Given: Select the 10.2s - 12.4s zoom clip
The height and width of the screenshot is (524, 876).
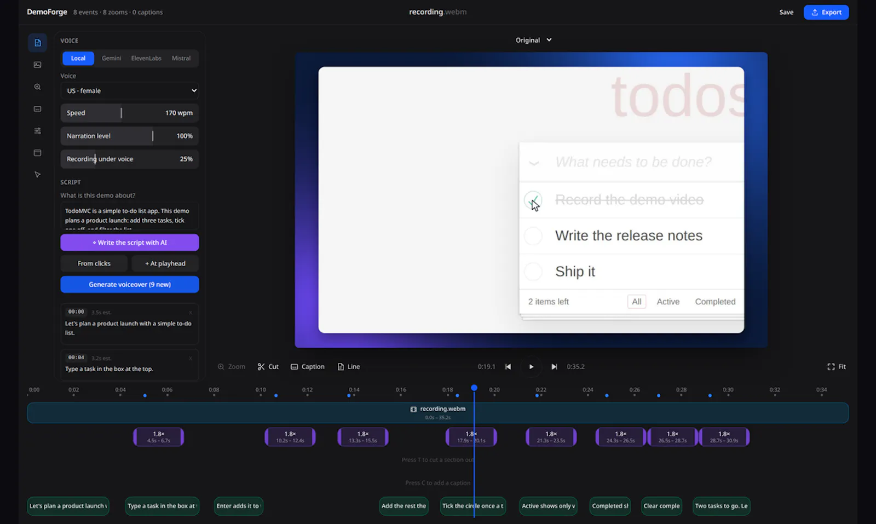Looking at the screenshot, I should 290,437.
